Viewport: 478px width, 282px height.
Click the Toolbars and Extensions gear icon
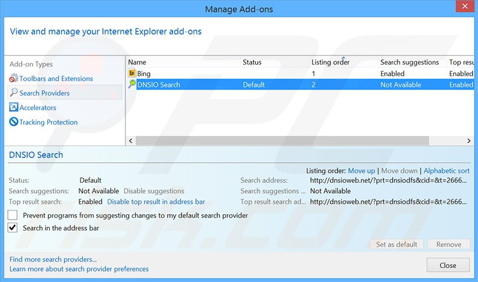pos(14,79)
